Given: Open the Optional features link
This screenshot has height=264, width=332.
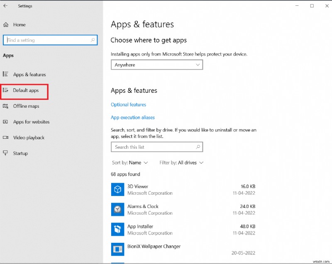Looking at the screenshot, I should click(x=128, y=104).
